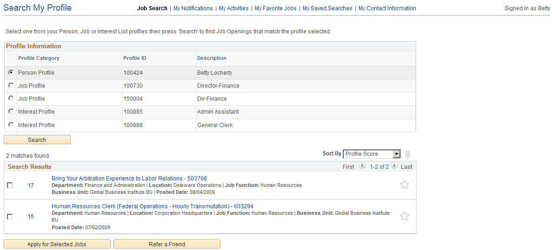The height and width of the screenshot is (250, 552).
Task: Open My Contact Information
Action: pyautogui.click(x=387, y=8)
